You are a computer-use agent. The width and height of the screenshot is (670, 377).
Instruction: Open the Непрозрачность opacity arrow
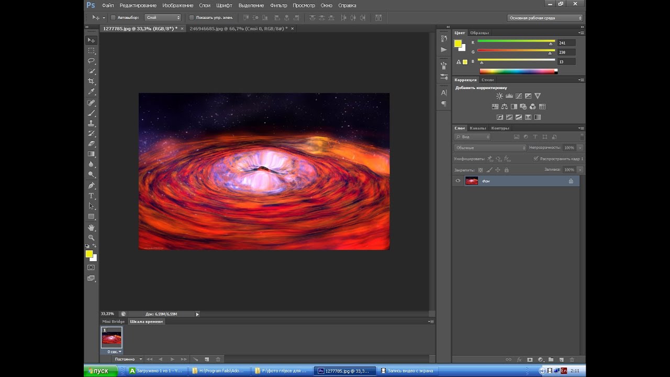pos(580,148)
